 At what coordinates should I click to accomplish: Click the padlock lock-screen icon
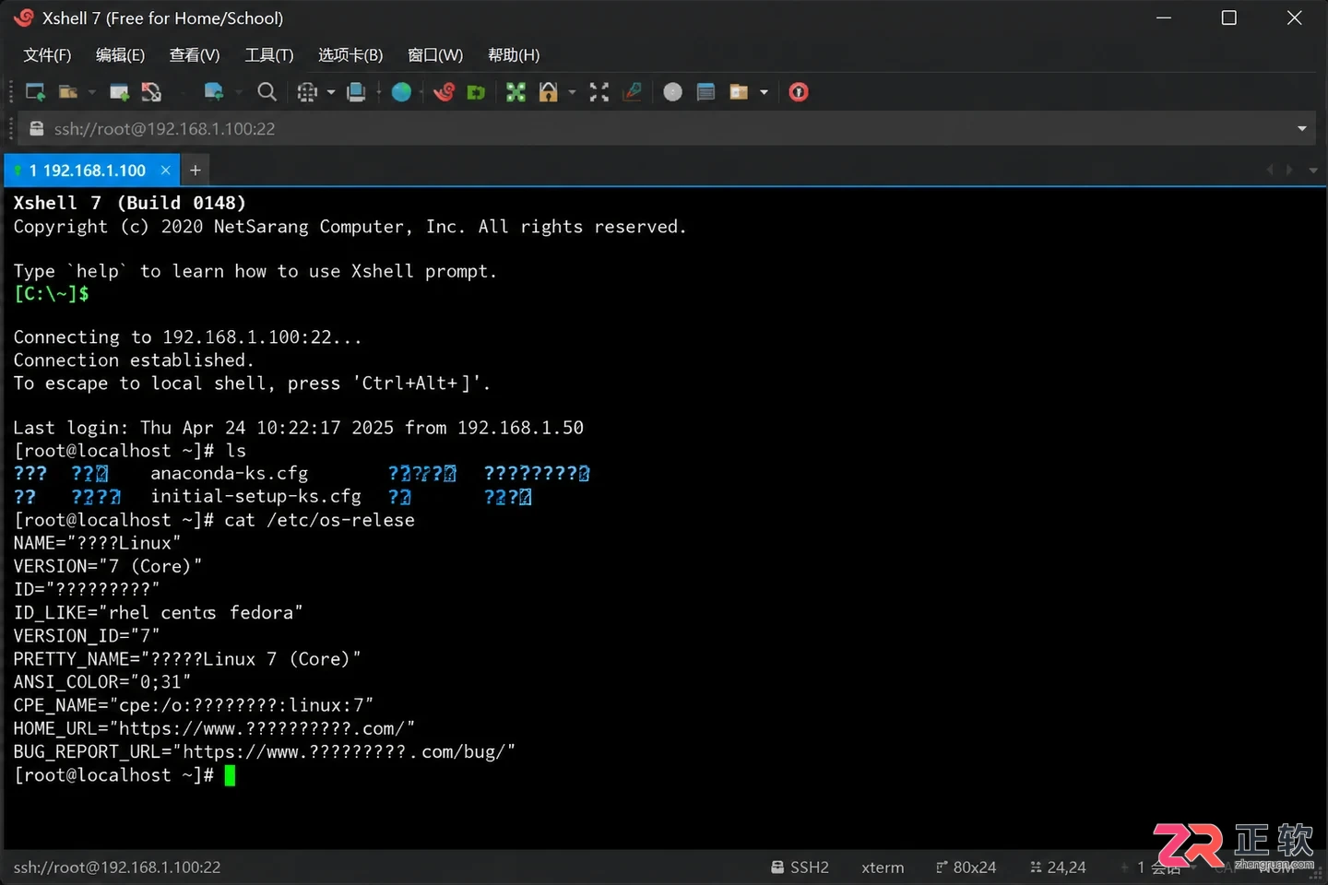point(549,91)
